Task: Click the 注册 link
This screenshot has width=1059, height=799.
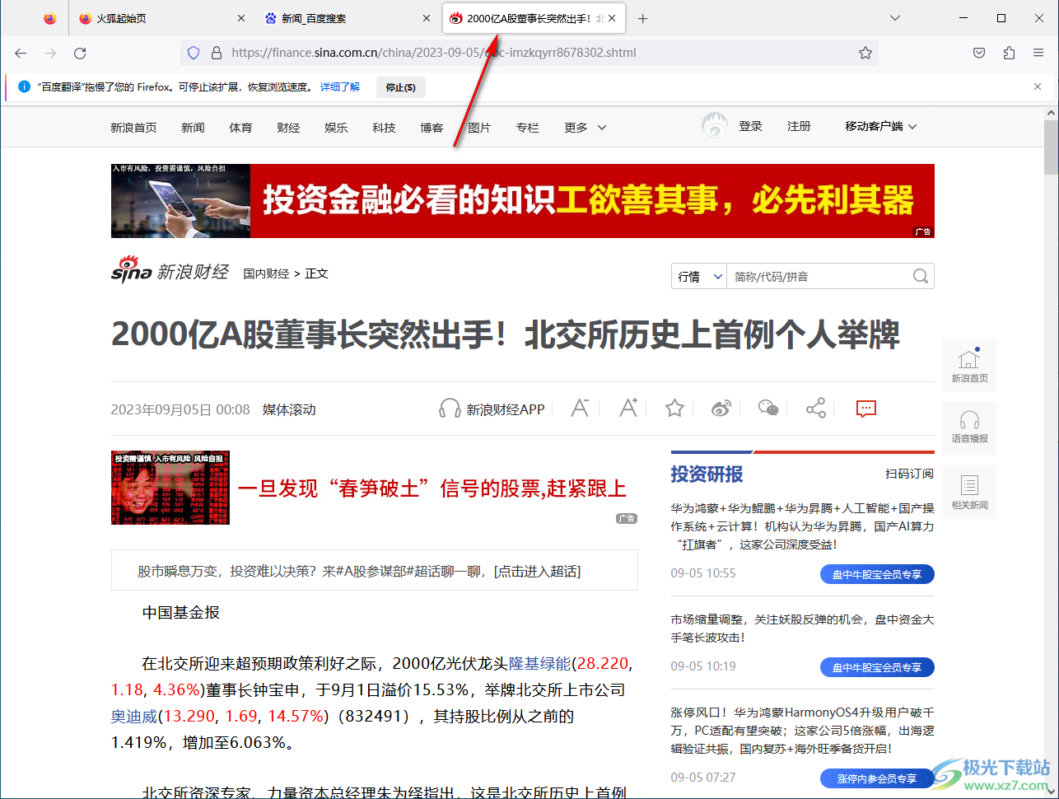Action: pyautogui.click(x=799, y=126)
